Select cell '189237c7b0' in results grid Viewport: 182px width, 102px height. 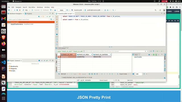(102, 57)
